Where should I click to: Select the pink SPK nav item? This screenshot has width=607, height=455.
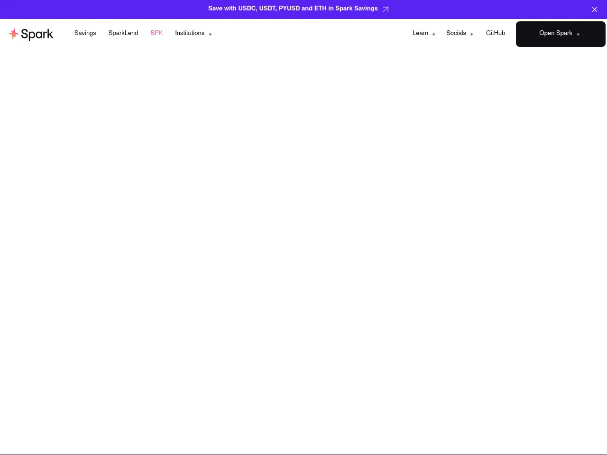pyautogui.click(x=156, y=33)
